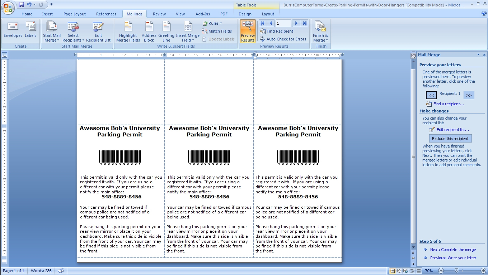This screenshot has height=275, width=488.
Task: Switch to Print Layout view in status bar
Action: [393, 271]
